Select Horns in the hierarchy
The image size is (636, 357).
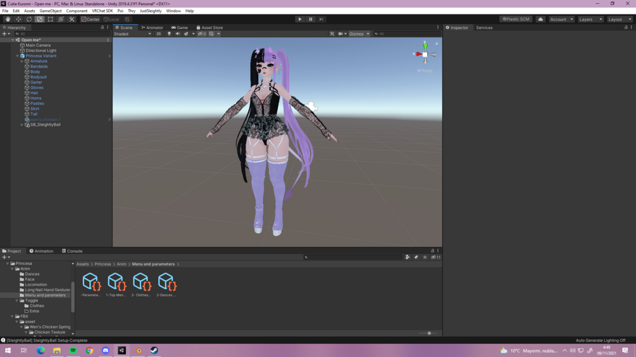[35, 98]
